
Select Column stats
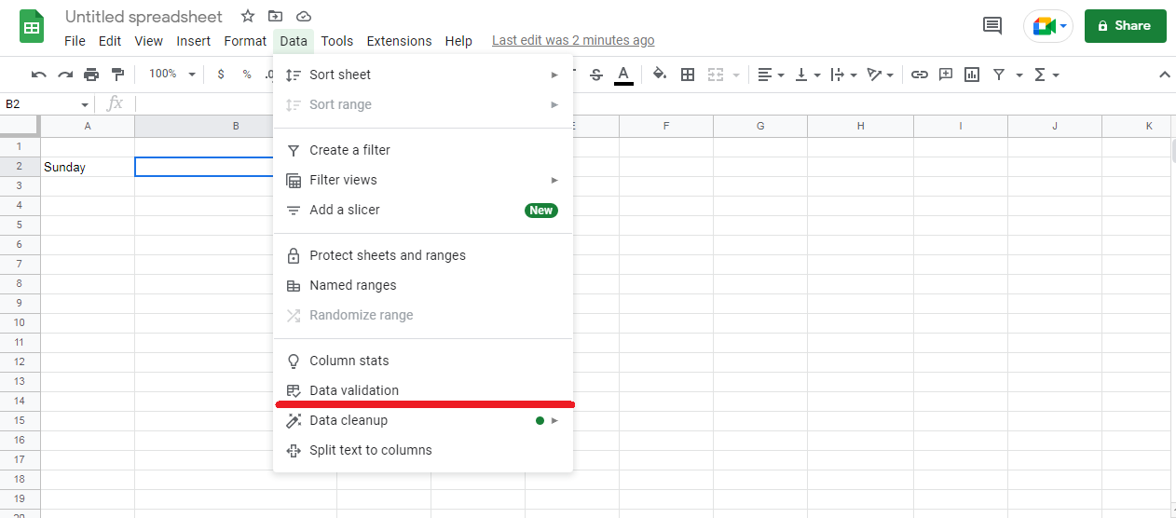tap(423, 361)
